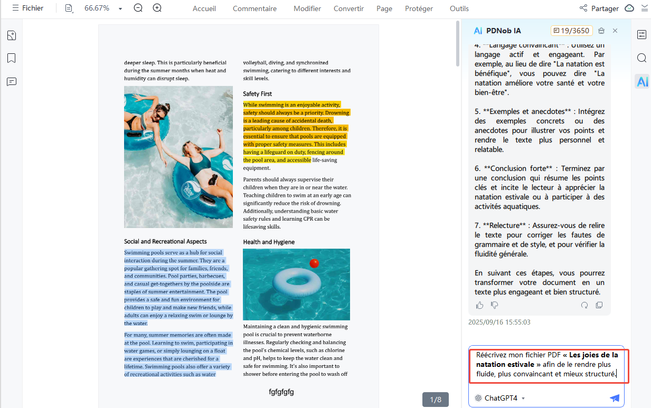
Task: Open the bookmarks panel icon
Action: point(12,58)
